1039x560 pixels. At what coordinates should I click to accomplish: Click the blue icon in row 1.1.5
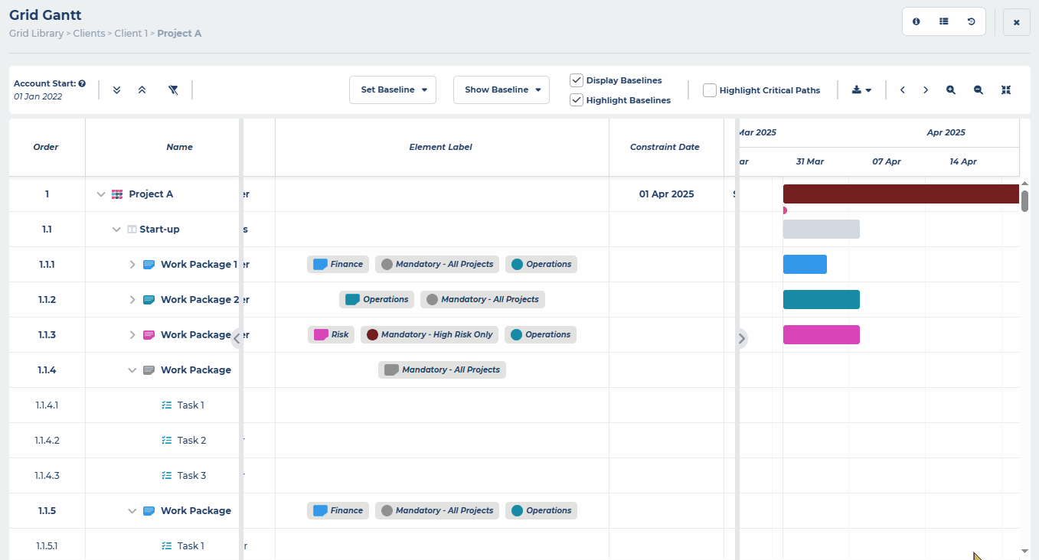[149, 511]
